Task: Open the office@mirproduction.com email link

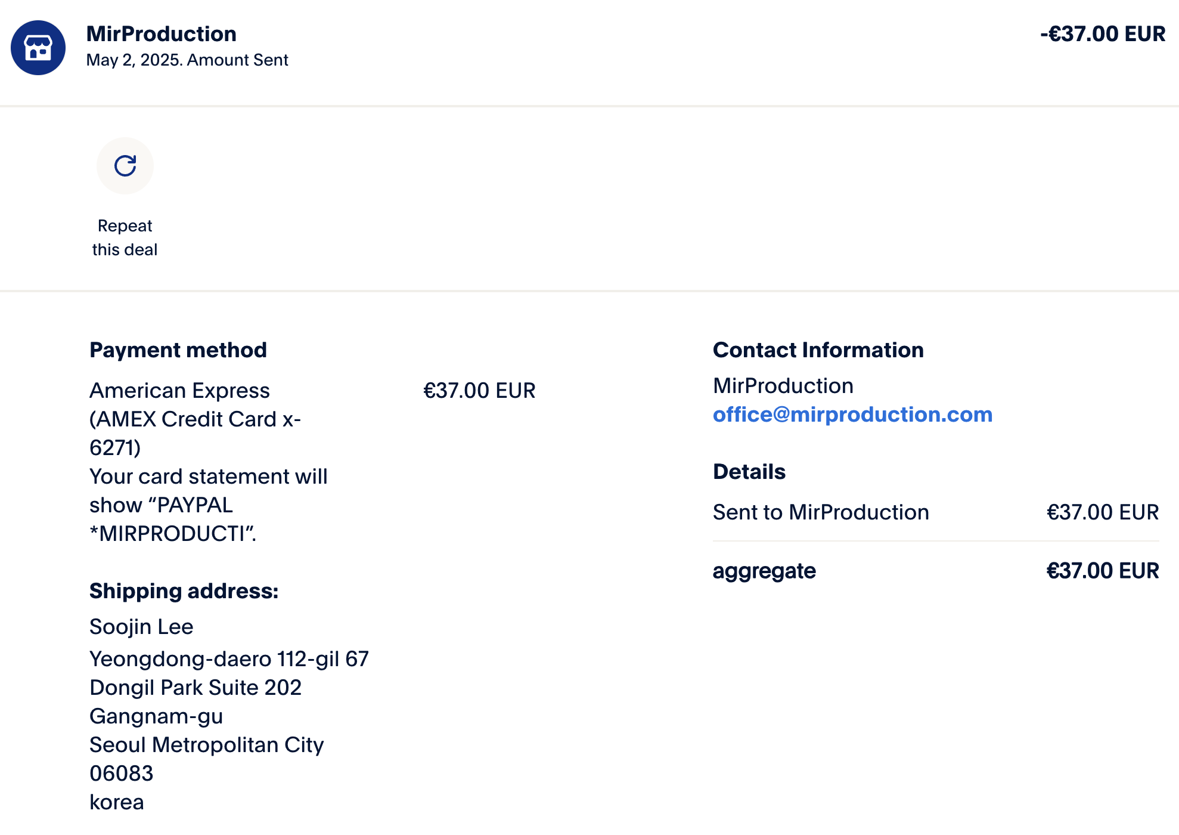Action: 852,415
